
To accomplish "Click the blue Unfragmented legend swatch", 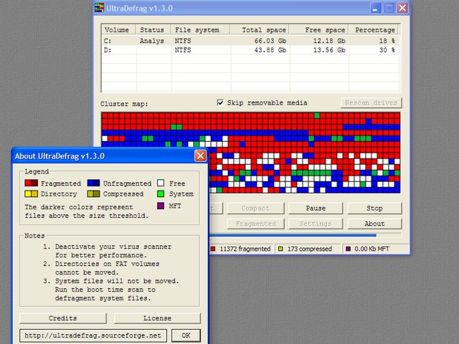I will (93, 183).
